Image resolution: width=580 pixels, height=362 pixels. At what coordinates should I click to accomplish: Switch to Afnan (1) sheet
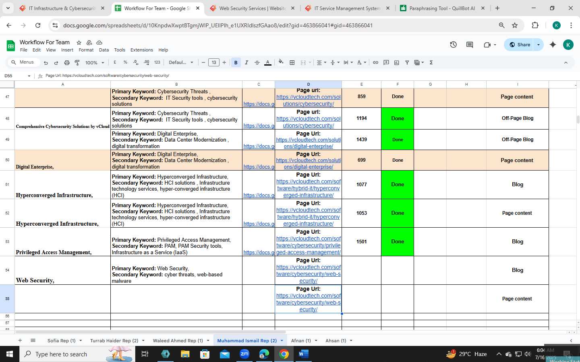pyautogui.click(x=301, y=341)
